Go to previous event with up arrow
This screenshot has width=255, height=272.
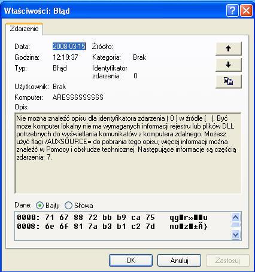(x=229, y=48)
